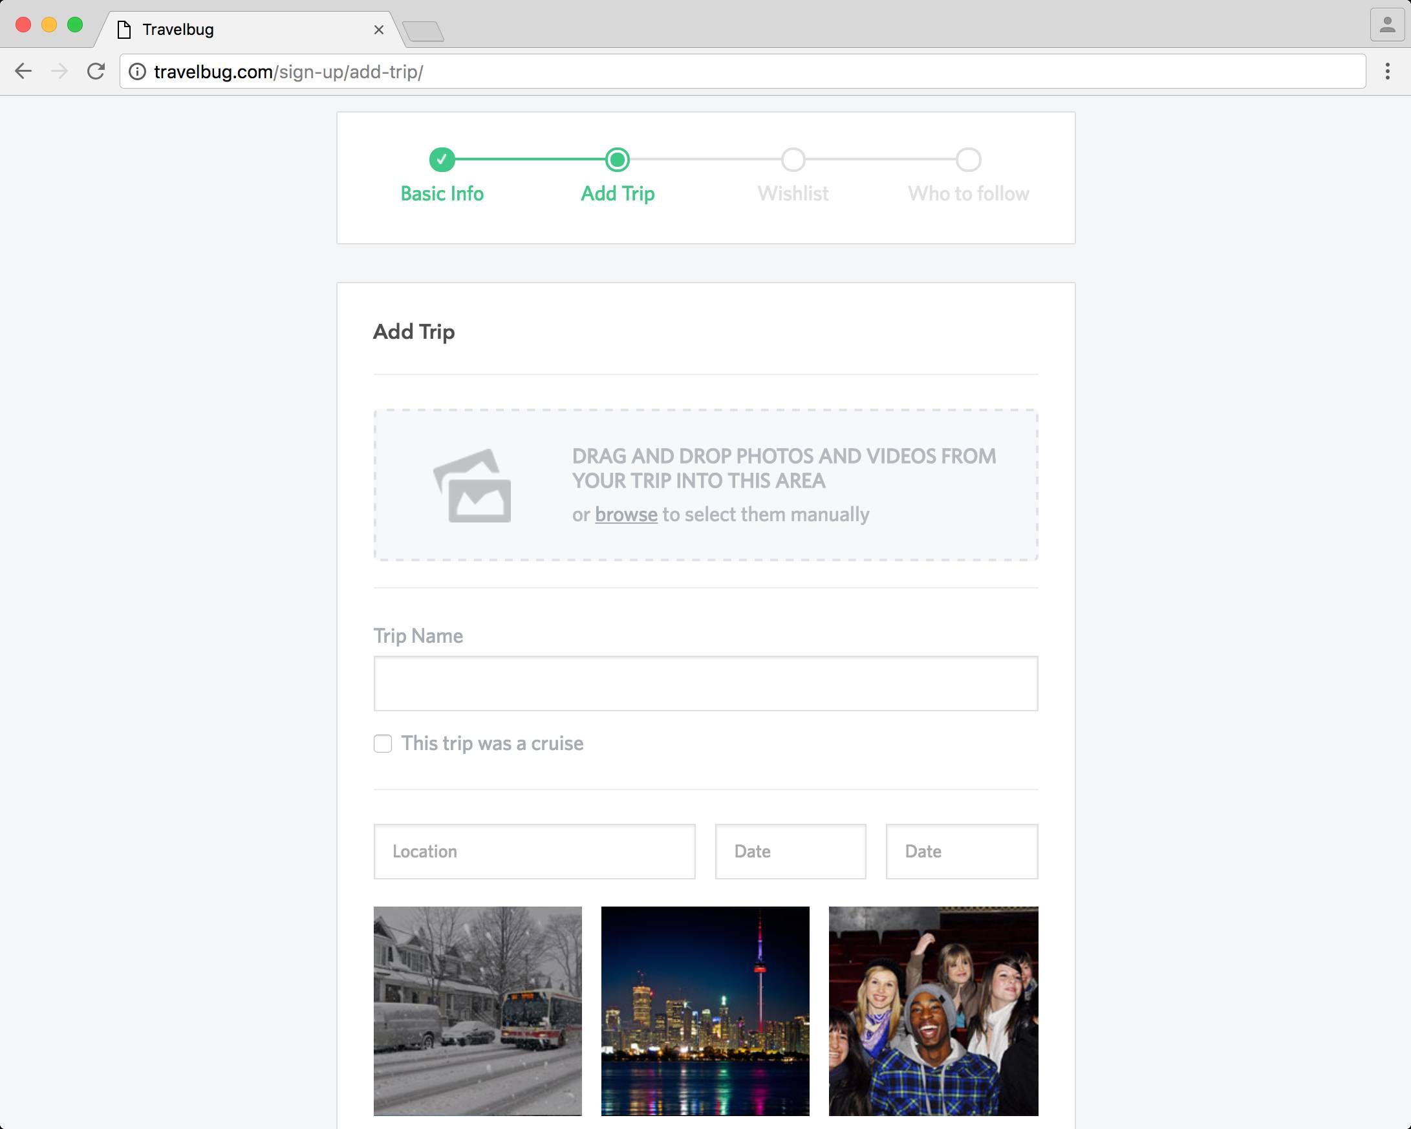Image resolution: width=1411 pixels, height=1129 pixels.
Task: Open the second Date picker field
Action: click(962, 851)
